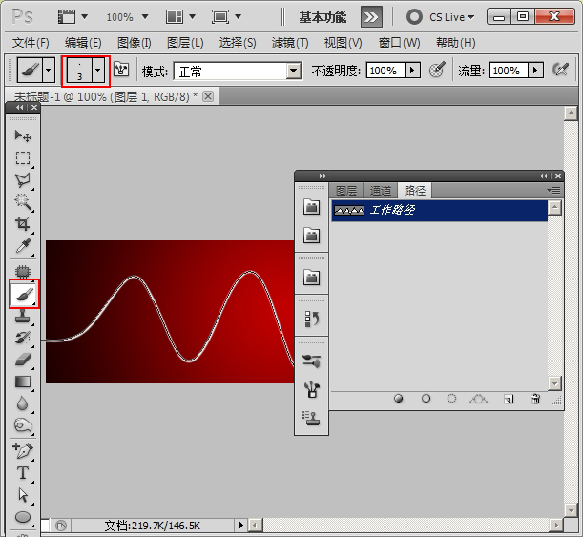Click the flow 100% input field
The height and width of the screenshot is (537, 583).
click(x=509, y=70)
